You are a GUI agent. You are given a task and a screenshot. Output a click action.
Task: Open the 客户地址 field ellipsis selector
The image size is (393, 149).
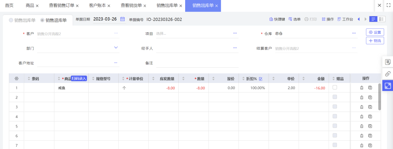(116, 63)
